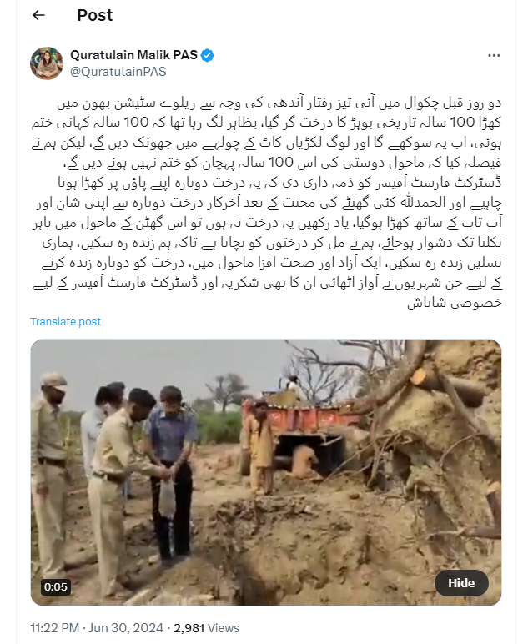
Task: Open Quratulain Malik's profile picture
Action: pyautogui.click(x=47, y=63)
